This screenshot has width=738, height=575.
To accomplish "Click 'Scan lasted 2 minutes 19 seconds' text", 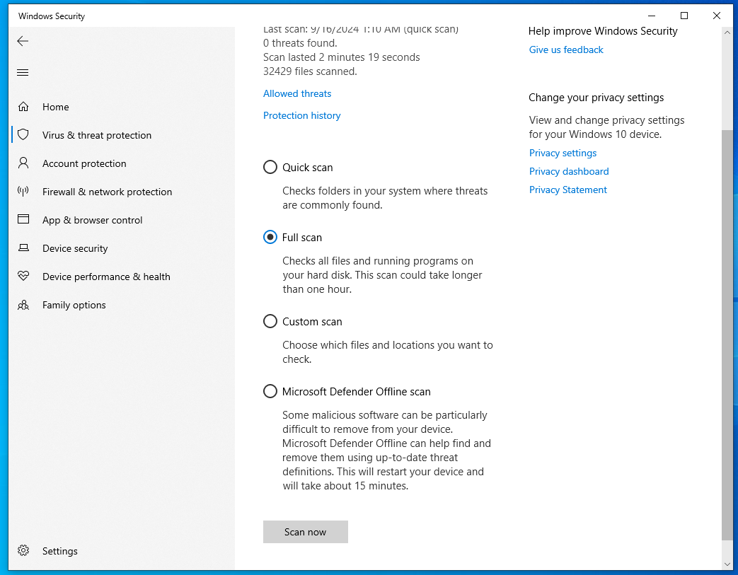I will 341,57.
